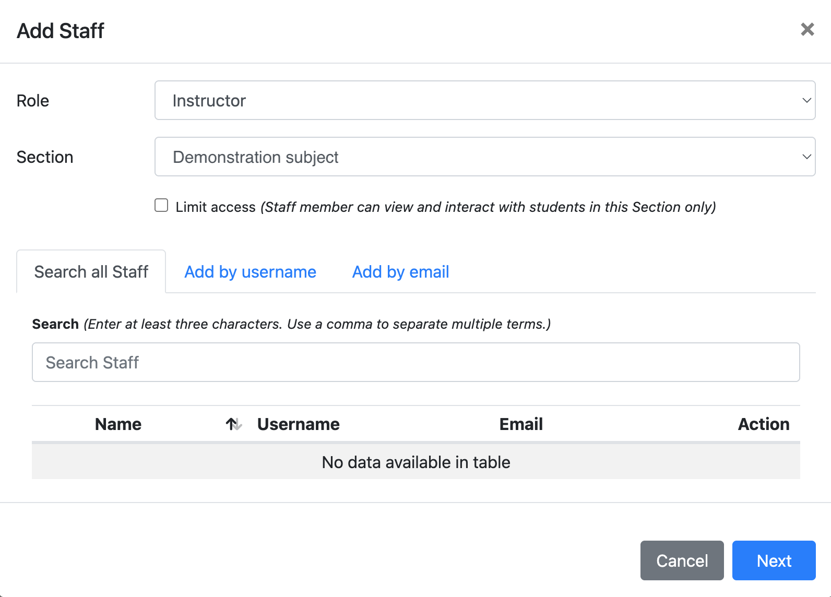Switch to the Add by email tab
The width and height of the screenshot is (831, 597).
click(x=400, y=271)
